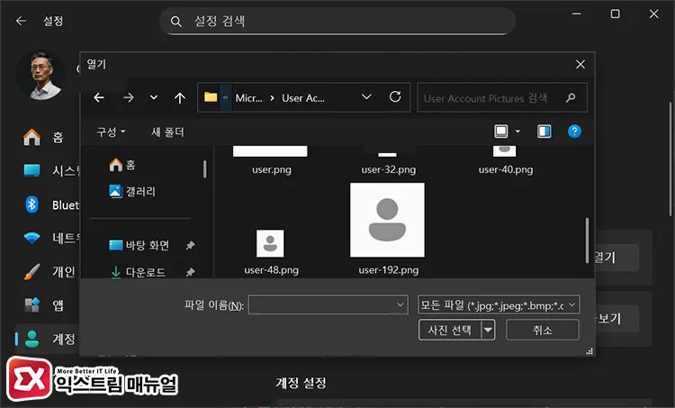Open file dialog help
The image size is (675, 408).
(574, 131)
